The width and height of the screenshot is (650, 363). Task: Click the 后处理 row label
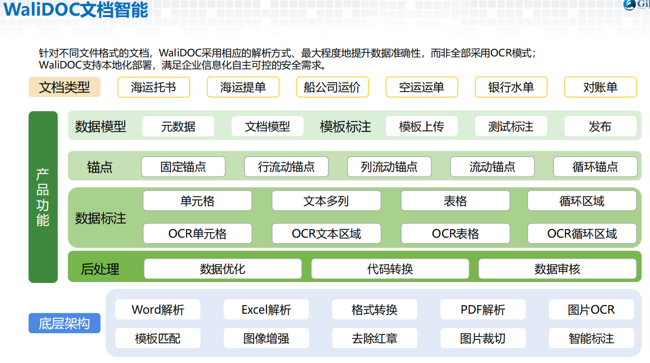pos(100,269)
